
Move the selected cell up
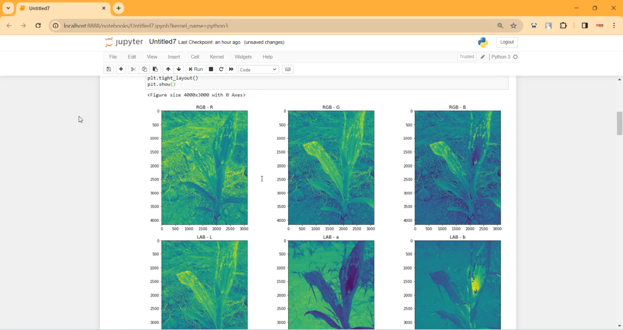tap(168, 69)
